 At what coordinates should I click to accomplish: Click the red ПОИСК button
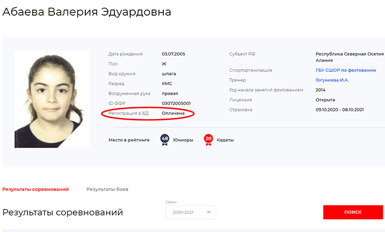[353, 212]
